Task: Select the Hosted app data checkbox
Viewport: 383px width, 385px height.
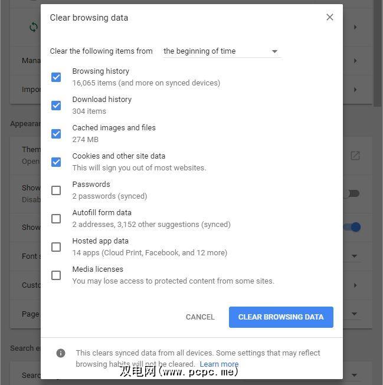Action: (x=56, y=247)
